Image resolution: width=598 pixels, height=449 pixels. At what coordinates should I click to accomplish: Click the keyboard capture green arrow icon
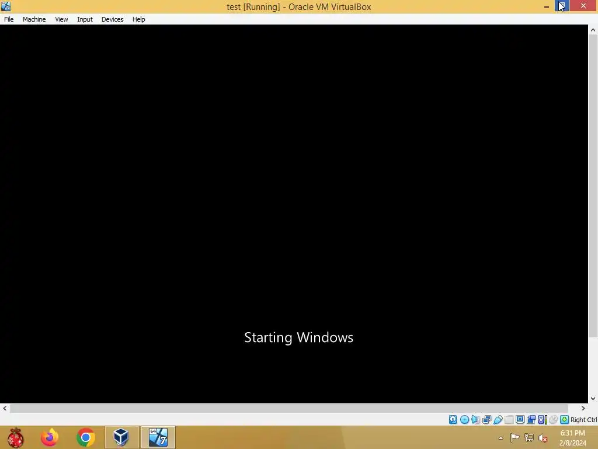565,420
